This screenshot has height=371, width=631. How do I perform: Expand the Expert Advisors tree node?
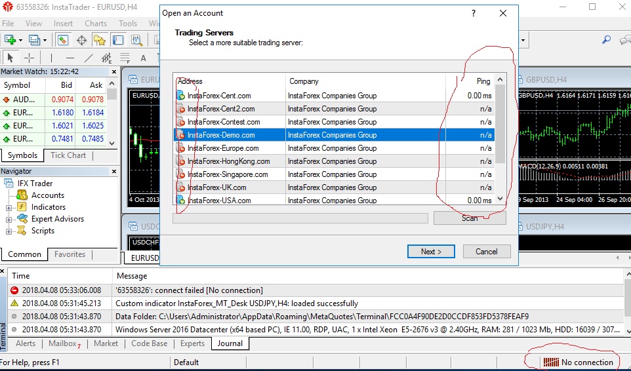[x=9, y=220]
